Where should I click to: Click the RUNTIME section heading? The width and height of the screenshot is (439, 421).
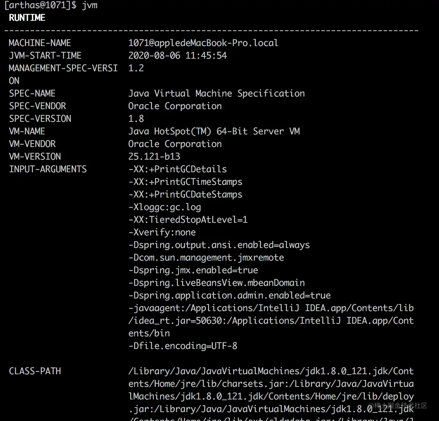pyautogui.click(x=27, y=18)
